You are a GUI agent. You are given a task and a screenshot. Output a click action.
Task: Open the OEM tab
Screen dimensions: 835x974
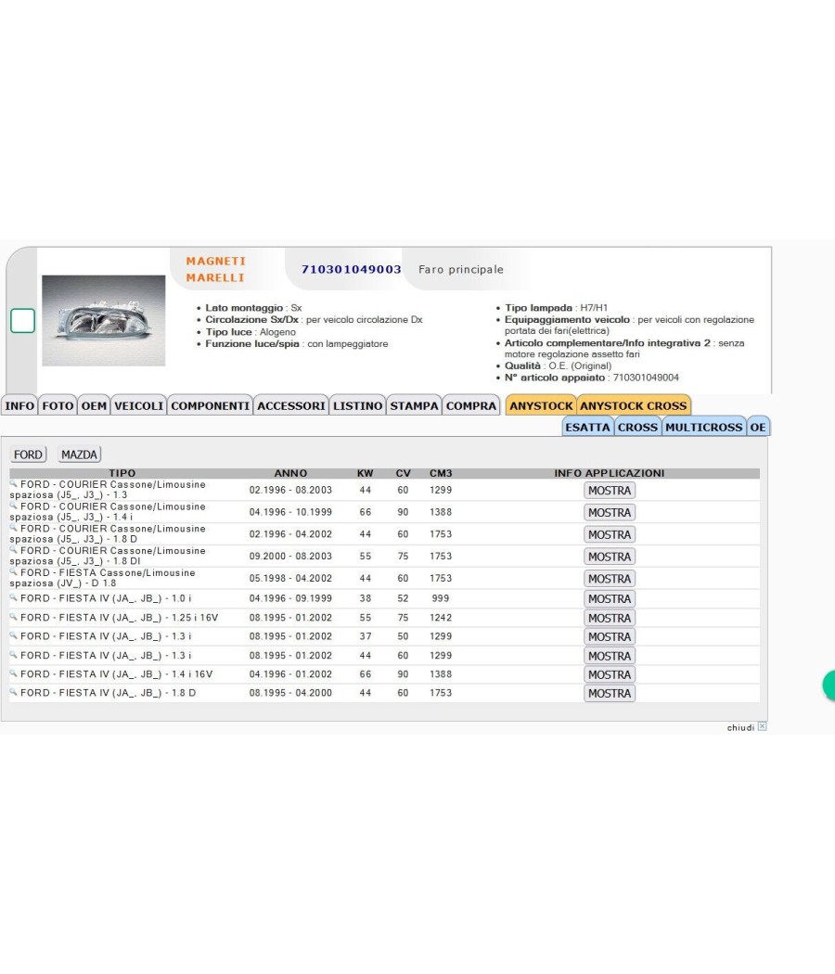click(x=94, y=405)
